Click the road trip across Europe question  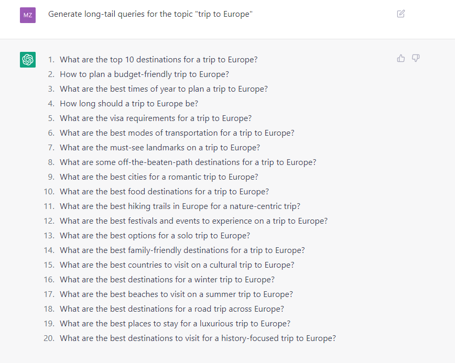tap(172, 309)
